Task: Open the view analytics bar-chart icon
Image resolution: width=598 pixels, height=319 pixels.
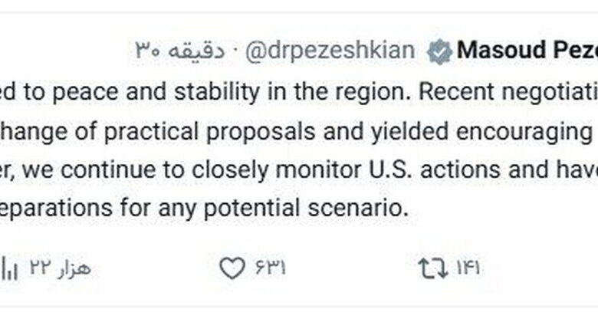Action: pyautogui.click(x=10, y=268)
